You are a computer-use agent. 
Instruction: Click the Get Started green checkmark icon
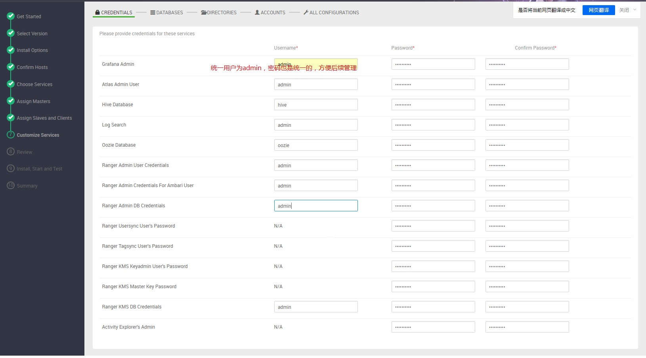pyautogui.click(x=11, y=16)
